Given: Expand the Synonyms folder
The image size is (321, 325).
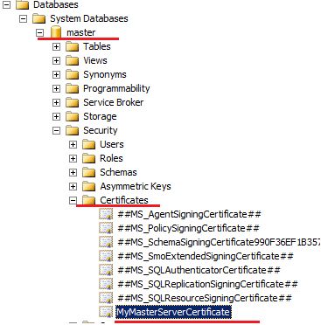Looking at the screenshot, I should click(56, 74).
